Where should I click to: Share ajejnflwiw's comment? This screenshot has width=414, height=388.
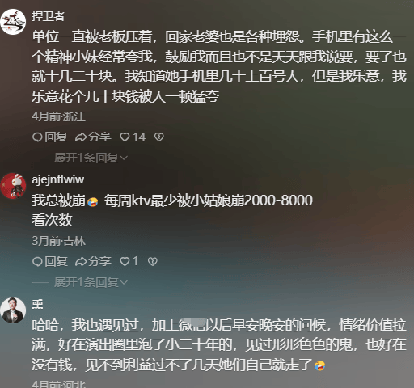click(93, 261)
